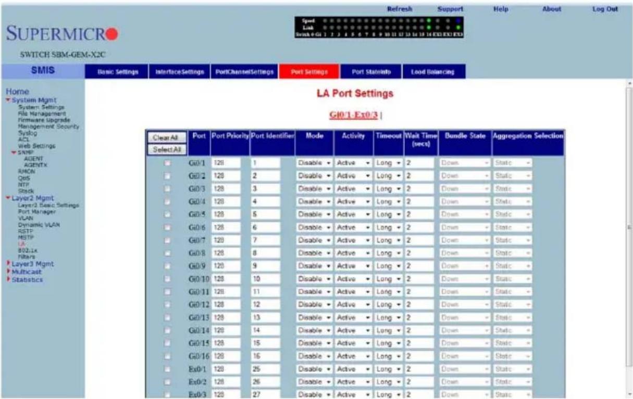This screenshot has width=633, height=399.
Task: Click the Clear All button
Action: tap(166, 138)
